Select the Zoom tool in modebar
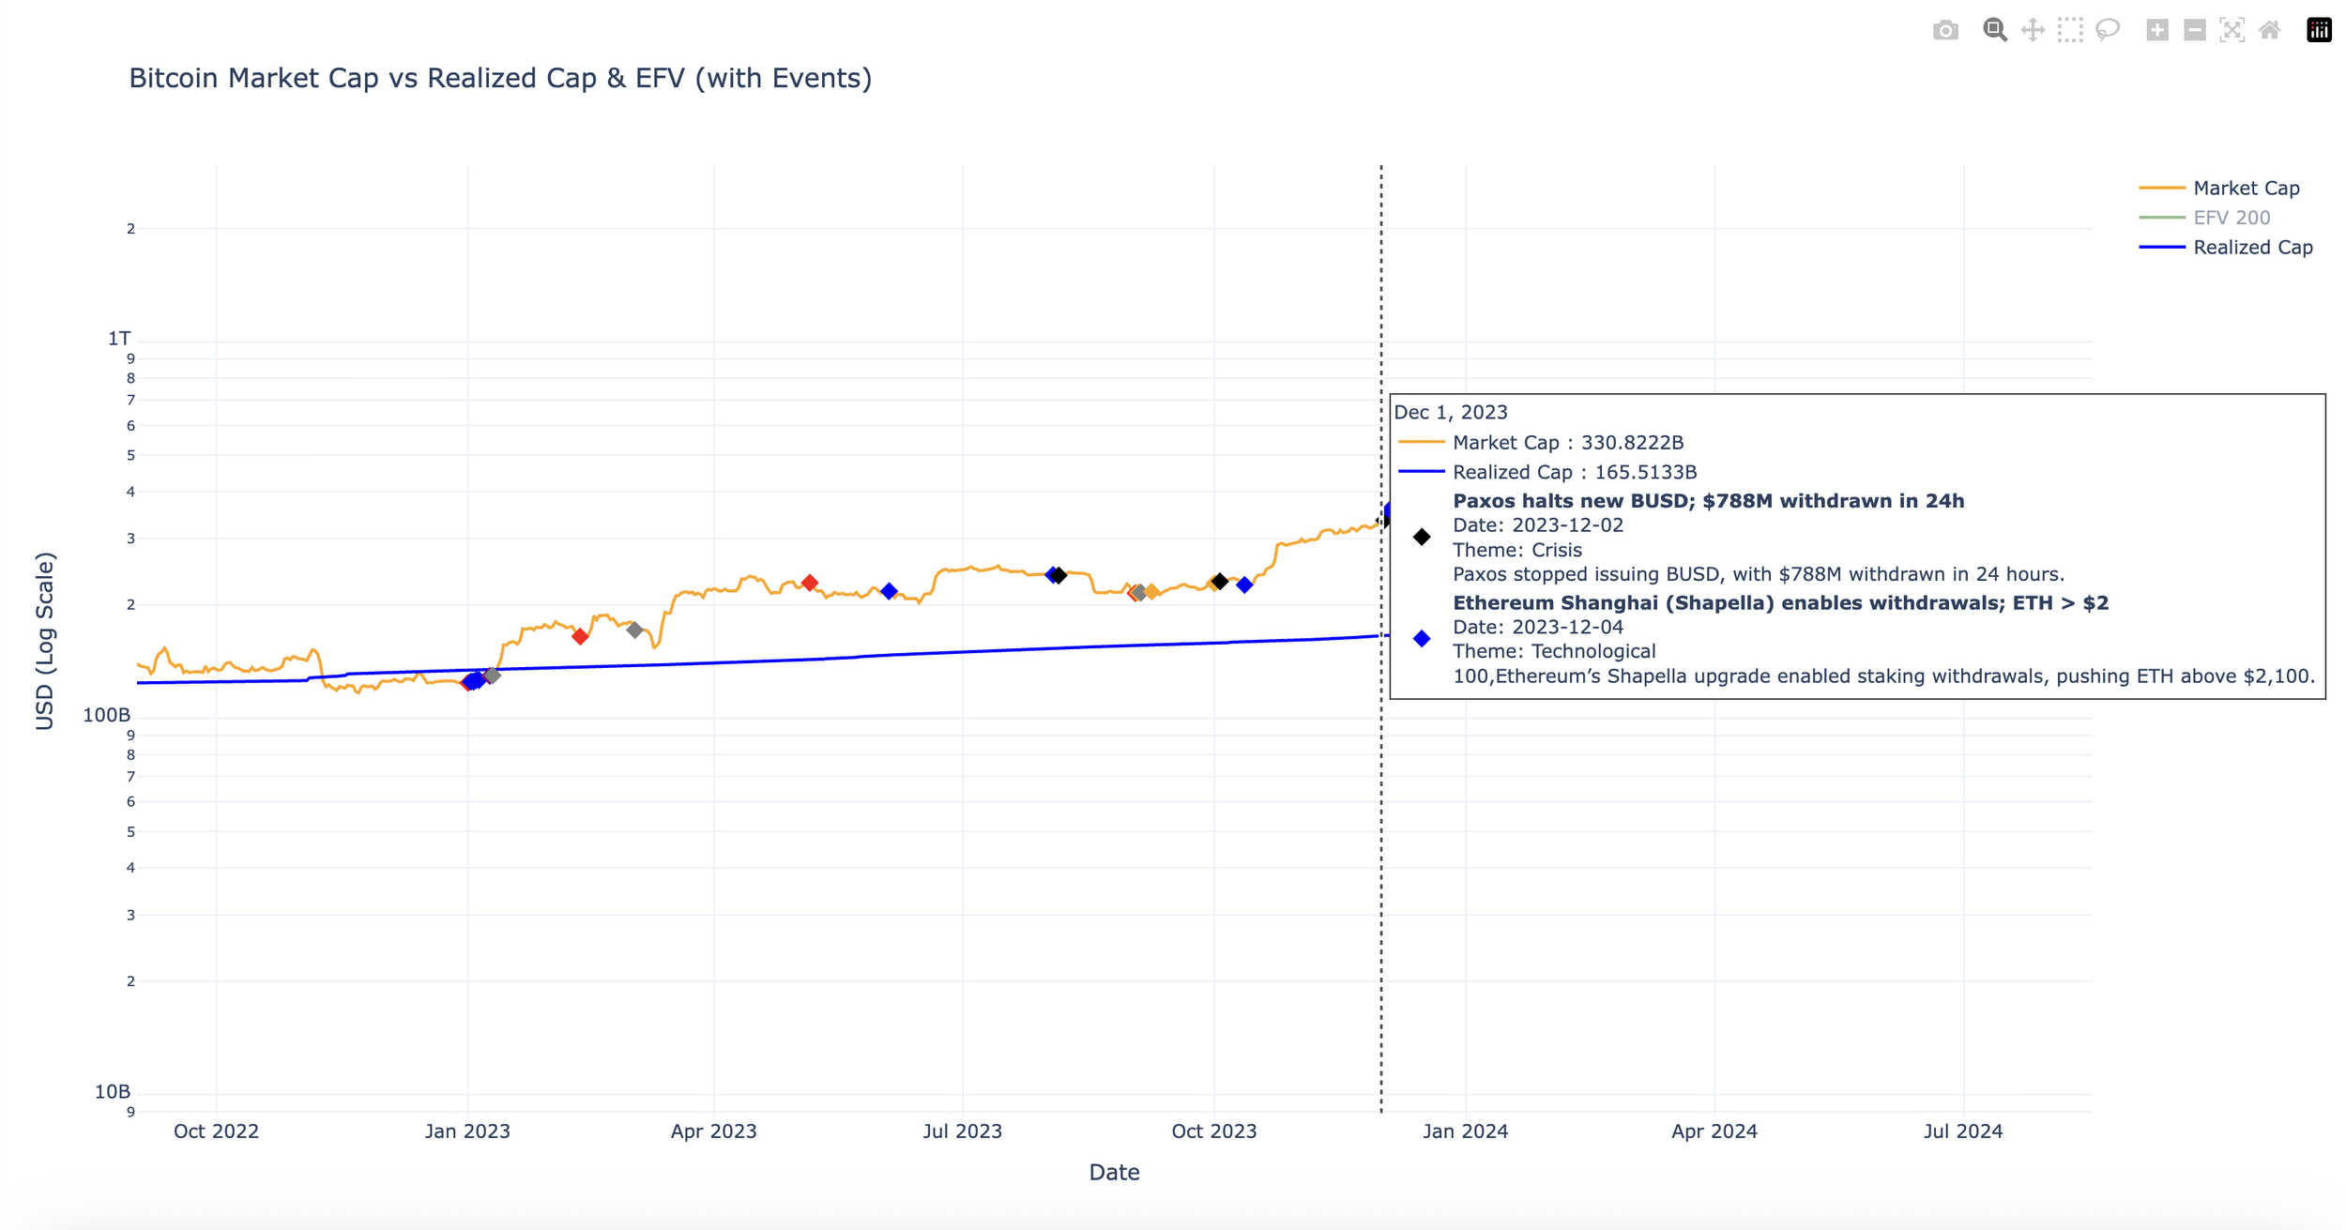Image resolution: width=2346 pixels, height=1230 pixels. (x=1994, y=30)
